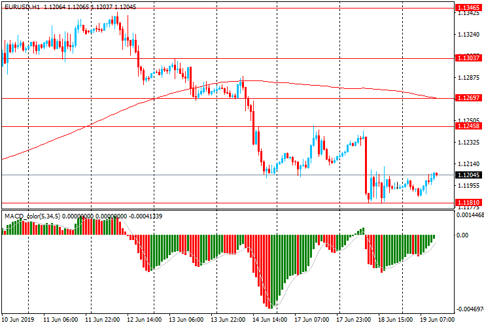Click the 10 Jun 2019 date label
Viewport: 484px width, 327px height.
click(x=18, y=320)
